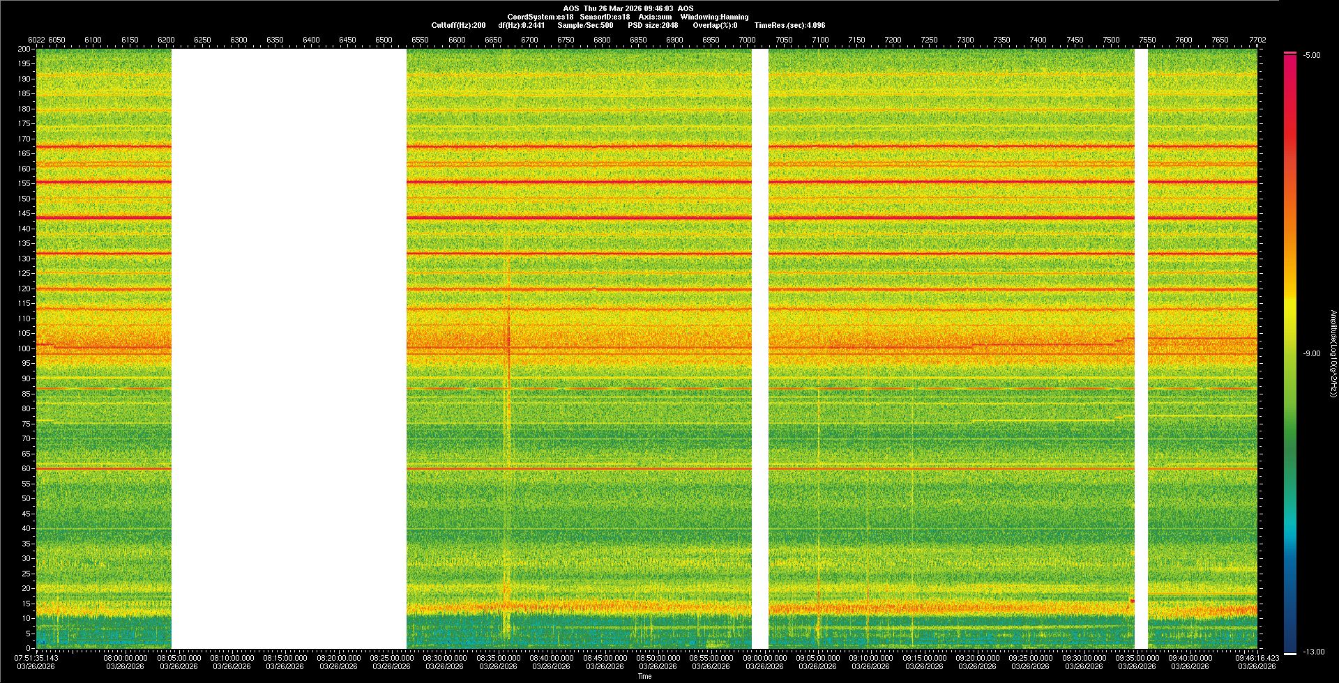Click the 09:00:00.000 time axis label
This screenshot has height=683, width=1339.
pos(765,658)
